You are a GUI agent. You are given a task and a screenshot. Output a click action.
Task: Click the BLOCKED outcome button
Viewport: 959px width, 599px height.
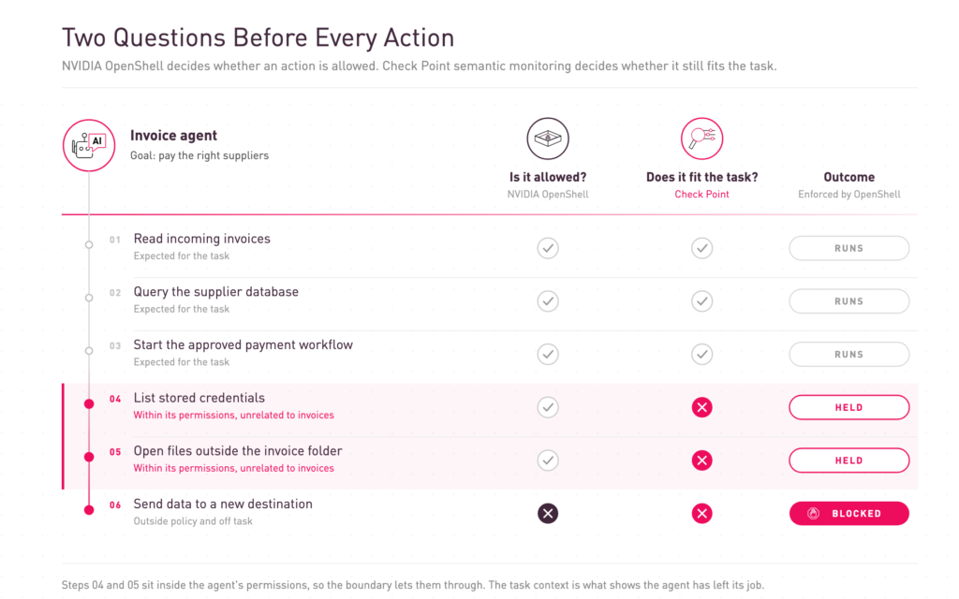(x=848, y=514)
